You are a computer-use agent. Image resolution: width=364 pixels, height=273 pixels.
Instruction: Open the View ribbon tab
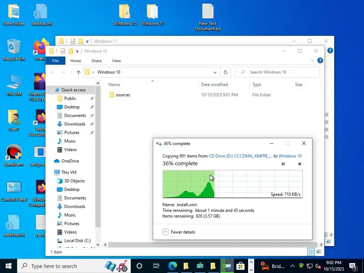[116, 61]
